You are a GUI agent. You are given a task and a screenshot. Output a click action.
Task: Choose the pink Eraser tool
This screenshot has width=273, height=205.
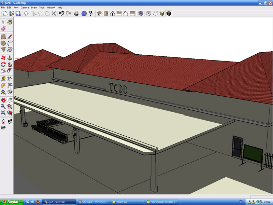point(3,28)
